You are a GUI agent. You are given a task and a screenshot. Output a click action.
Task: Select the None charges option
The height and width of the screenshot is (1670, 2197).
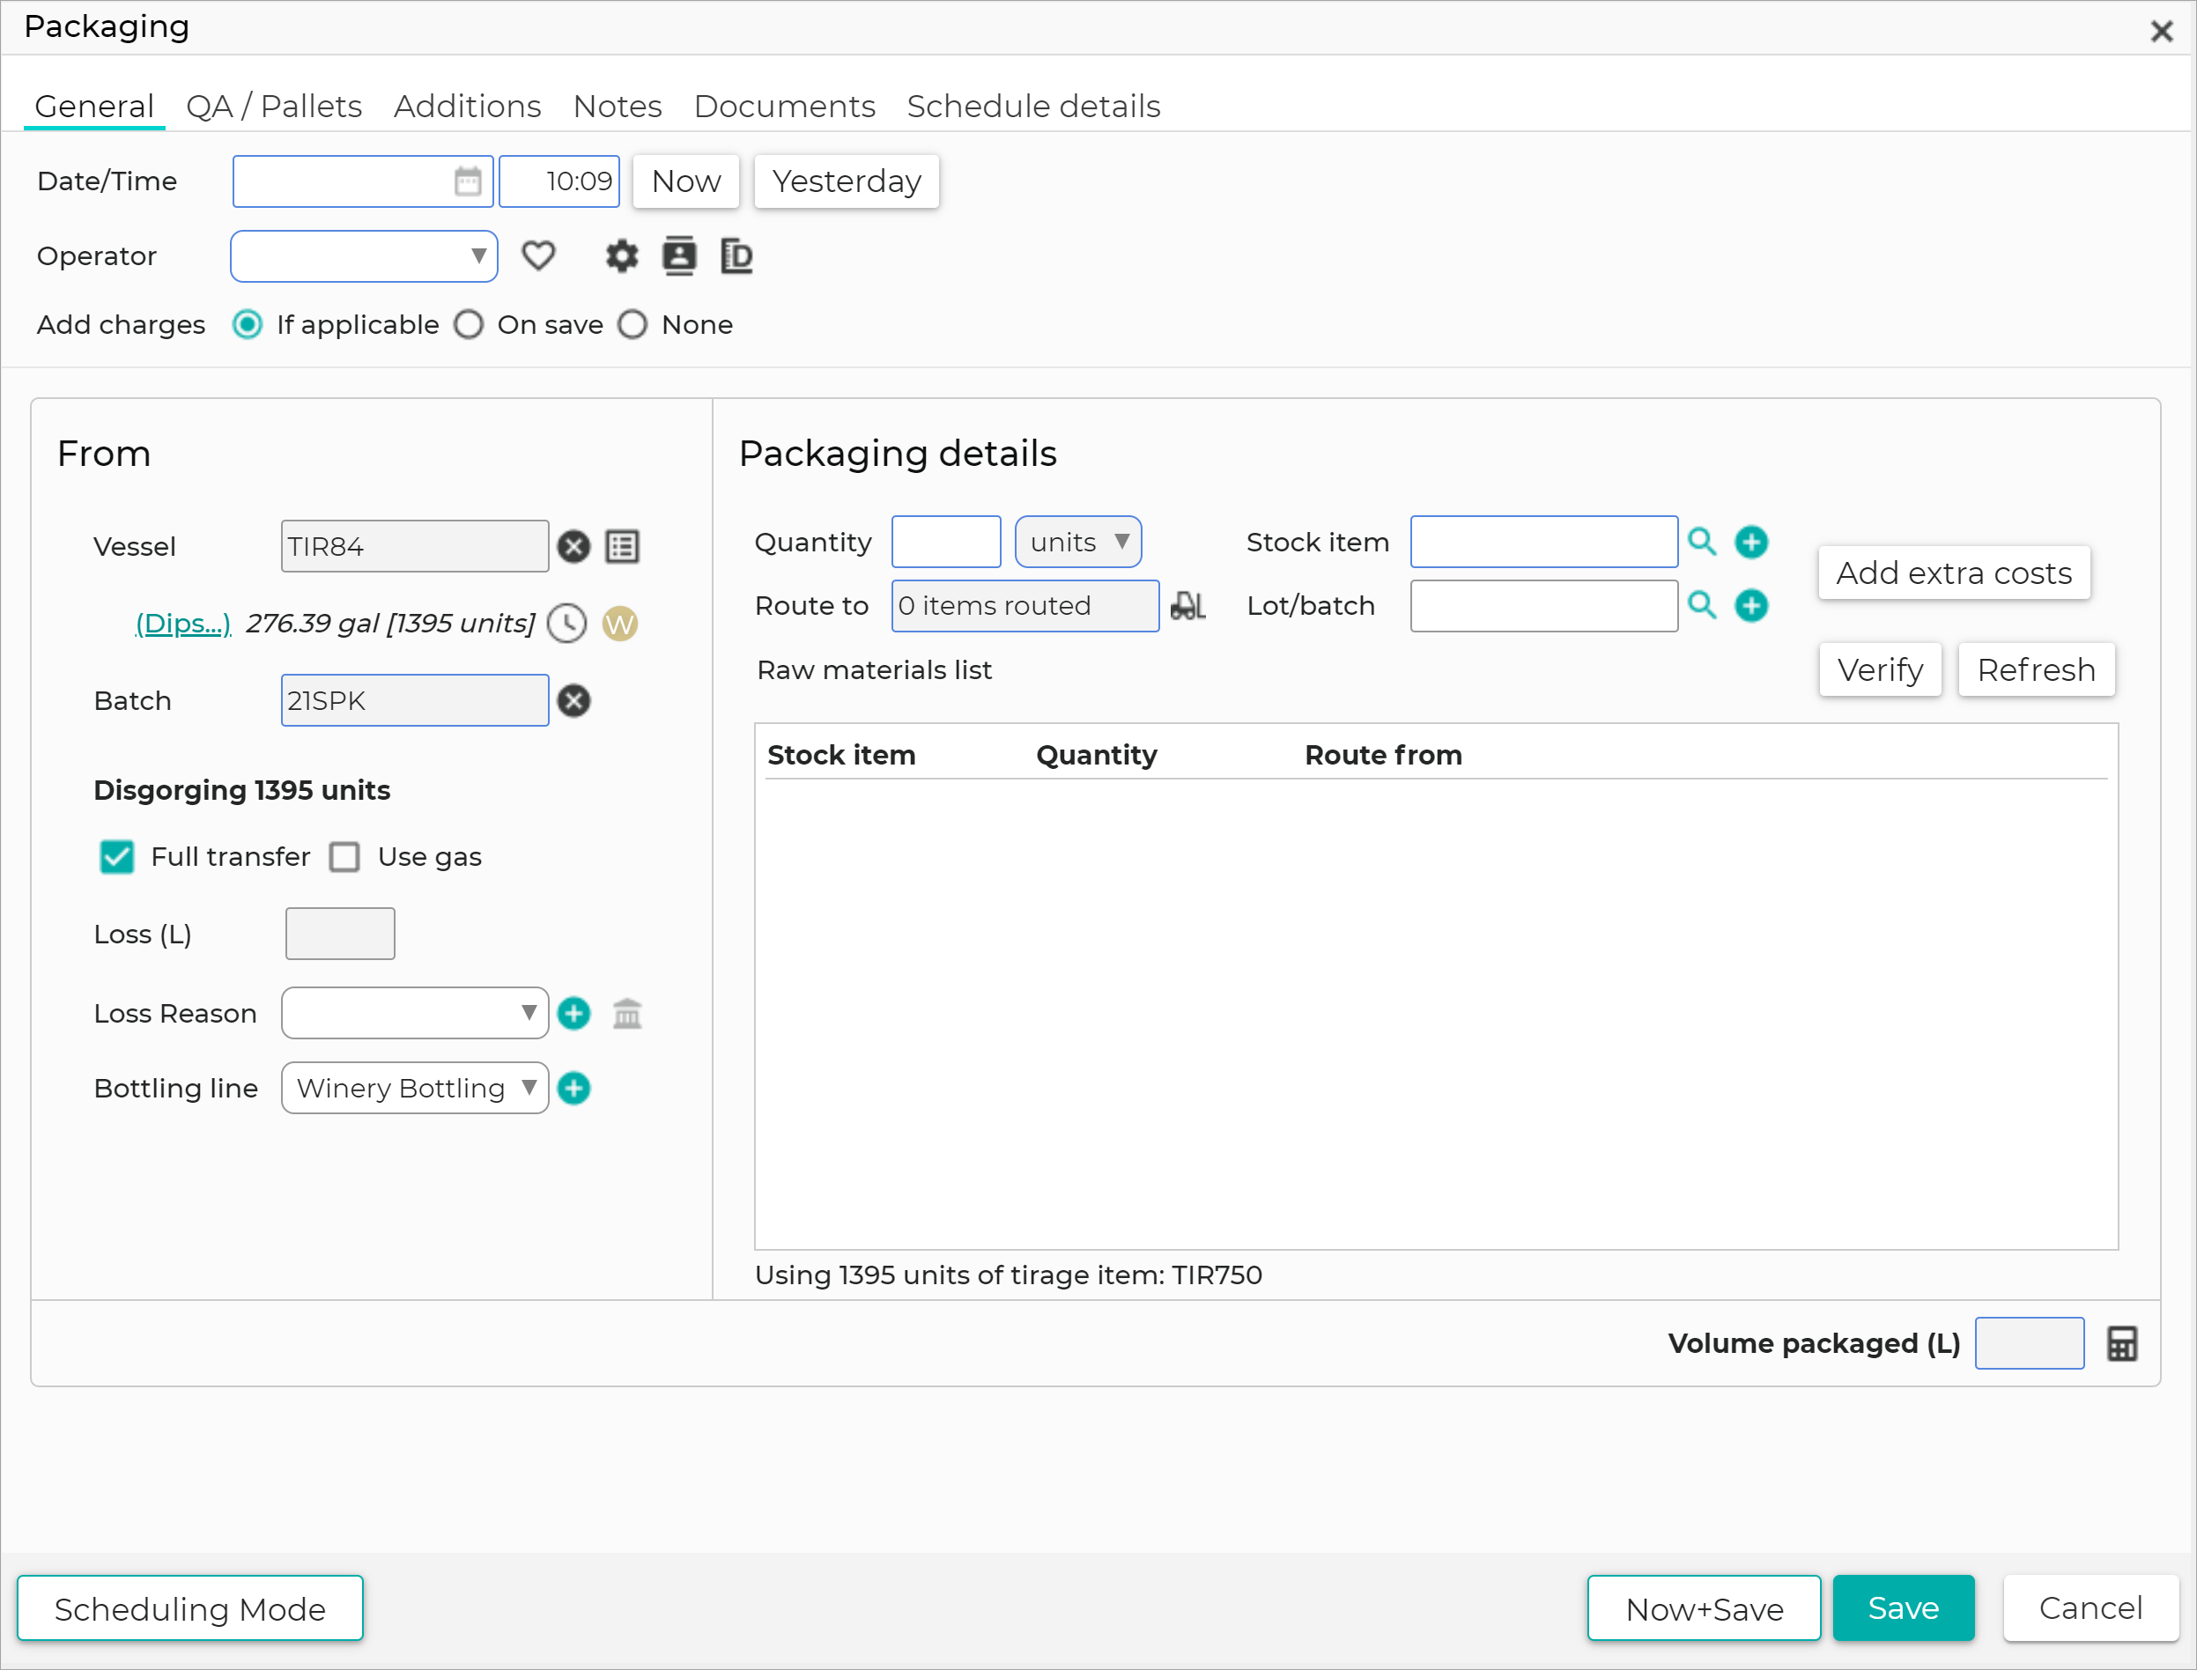[632, 325]
